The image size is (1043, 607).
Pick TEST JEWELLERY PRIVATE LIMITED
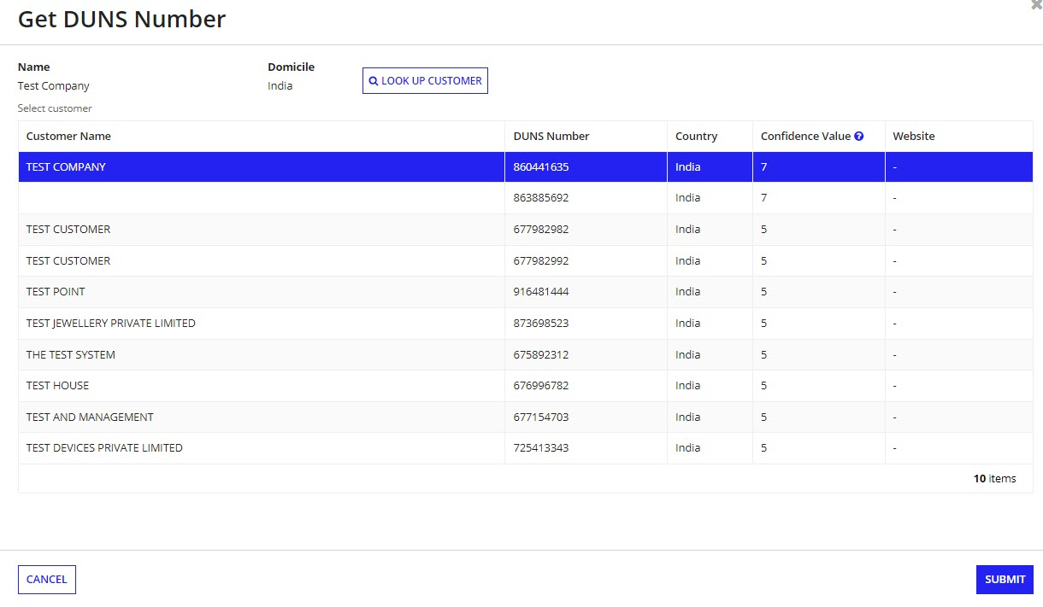tap(526, 324)
